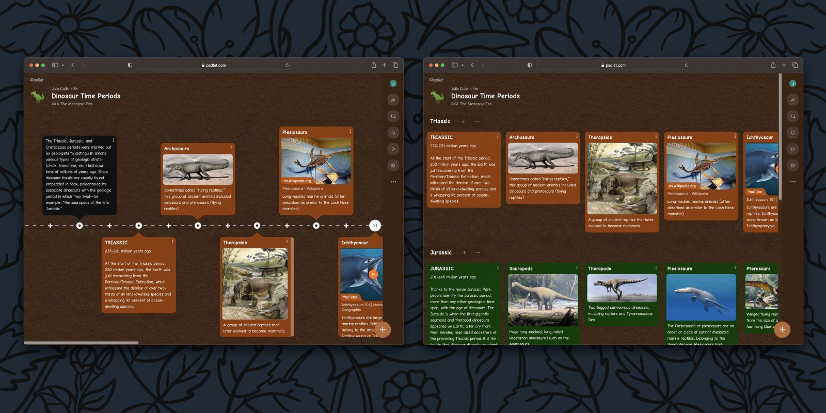Open Therapsids painting in sections window
Image resolution: width=826 pixels, height=413 pixels.
click(622, 179)
